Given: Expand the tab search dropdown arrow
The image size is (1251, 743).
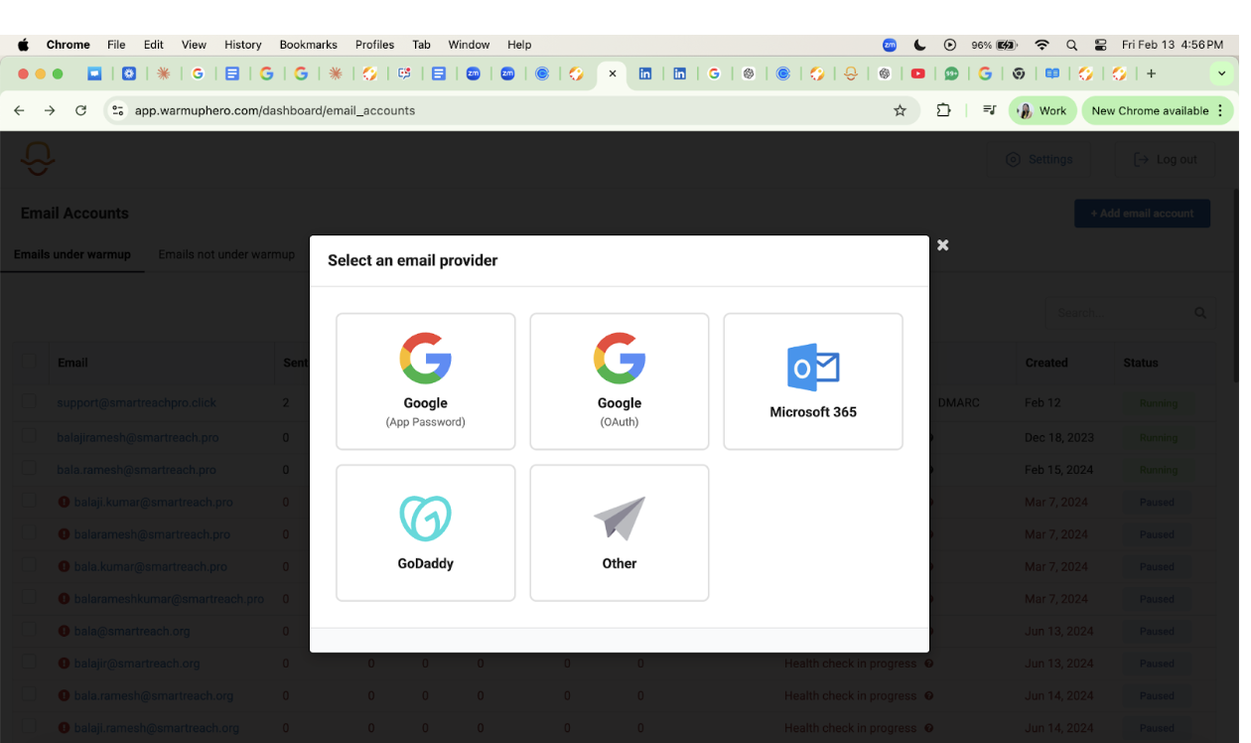Looking at the screenshot, I should pos(1221,74).
